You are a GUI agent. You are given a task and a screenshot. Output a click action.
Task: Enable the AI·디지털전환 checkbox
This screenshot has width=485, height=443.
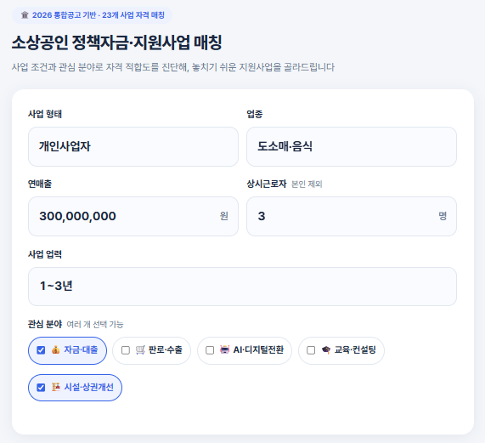[210, 350]
